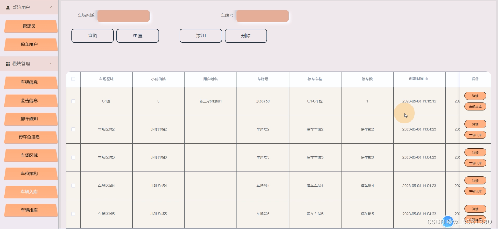This screenshot has height=229, width=498.
Task: Click the 停车数 column header
Action: pyautogui.click(x=367, y=79)
